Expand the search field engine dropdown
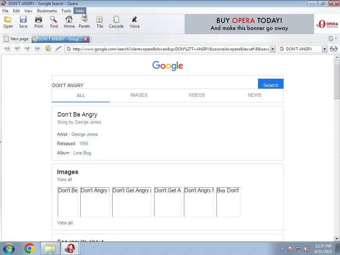 click(324, 49)
